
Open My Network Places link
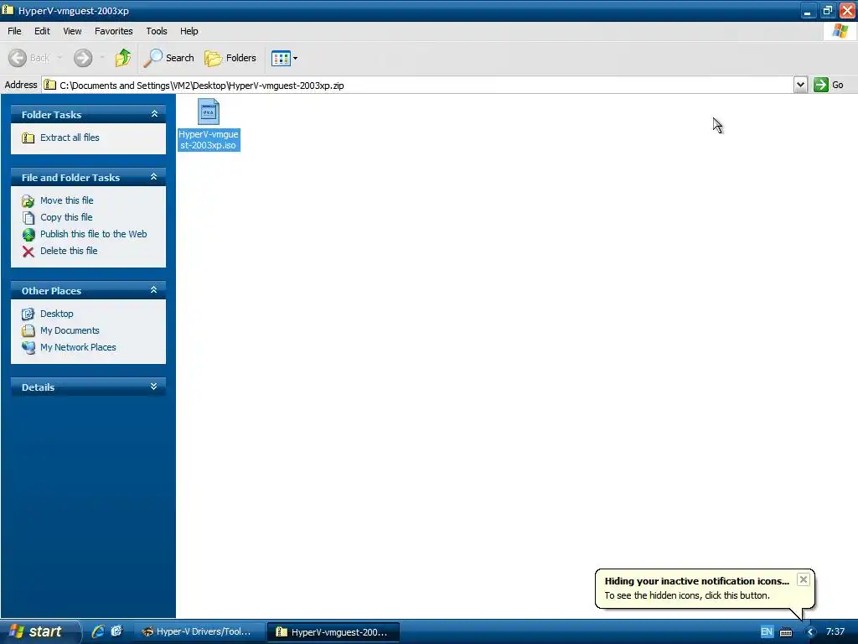coord(78,347)
